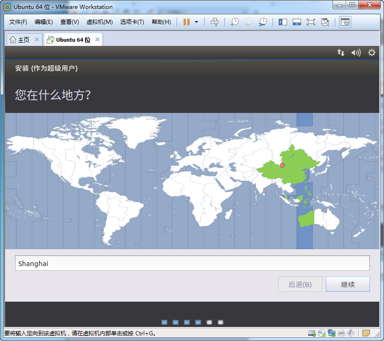Select Australia on the timezone map
This screenshot has width=384, height=341.
[318, 219]
